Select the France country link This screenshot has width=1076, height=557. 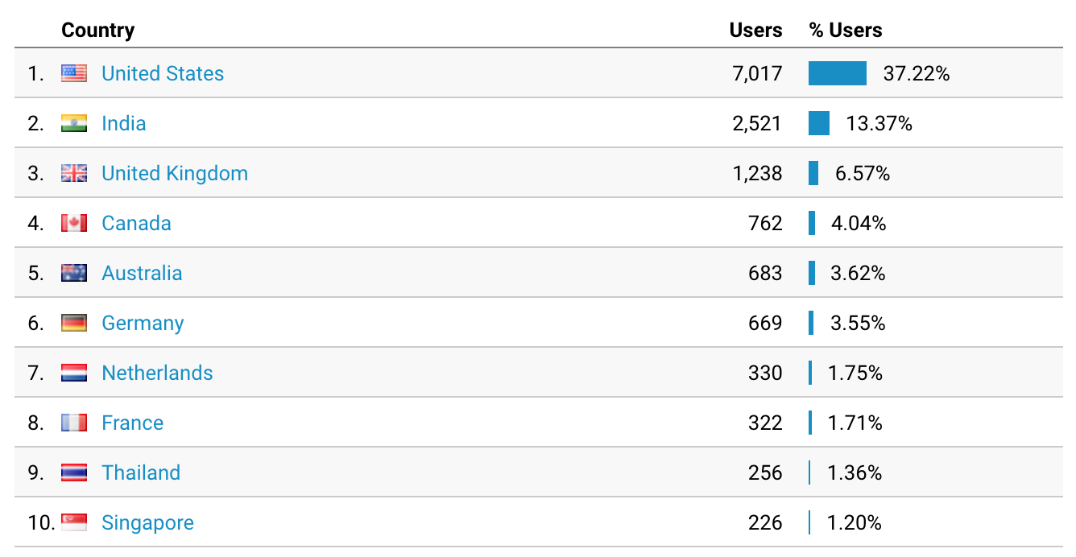133,423
